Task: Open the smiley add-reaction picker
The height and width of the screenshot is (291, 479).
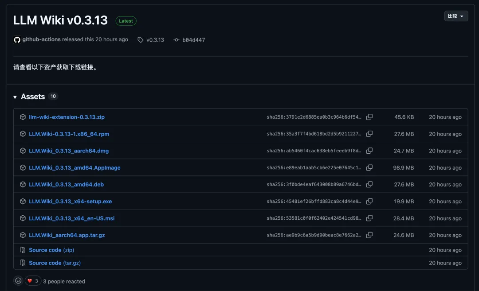Action: coord(18,281)
